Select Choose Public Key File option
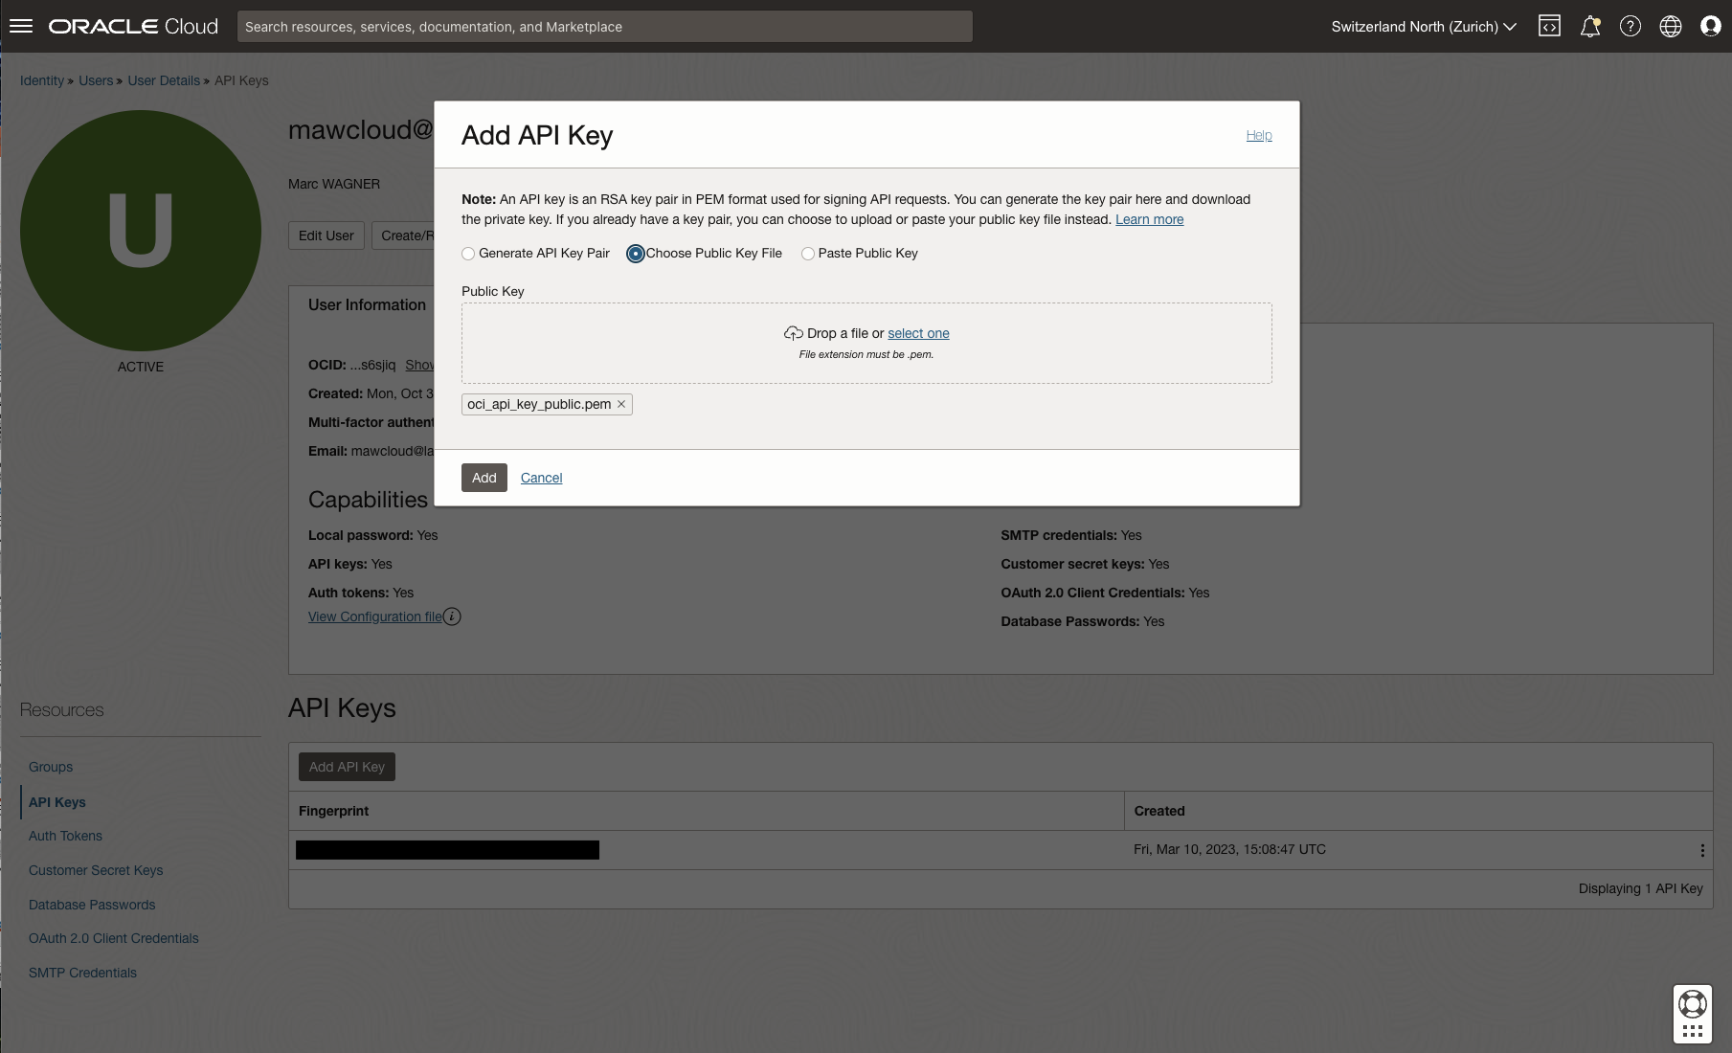The height and width of the screenshot is (1053, 1732). pyautogui.click(x=635, y=254)
